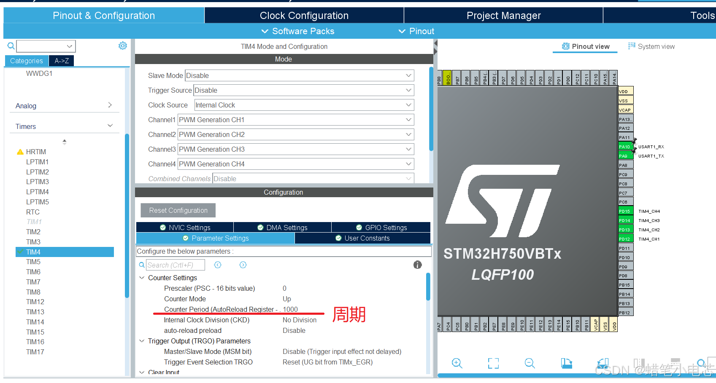This screenshot has width=716, height=383.
Task: Zoom out of the chip pinout
Action: tap(530, 363)
